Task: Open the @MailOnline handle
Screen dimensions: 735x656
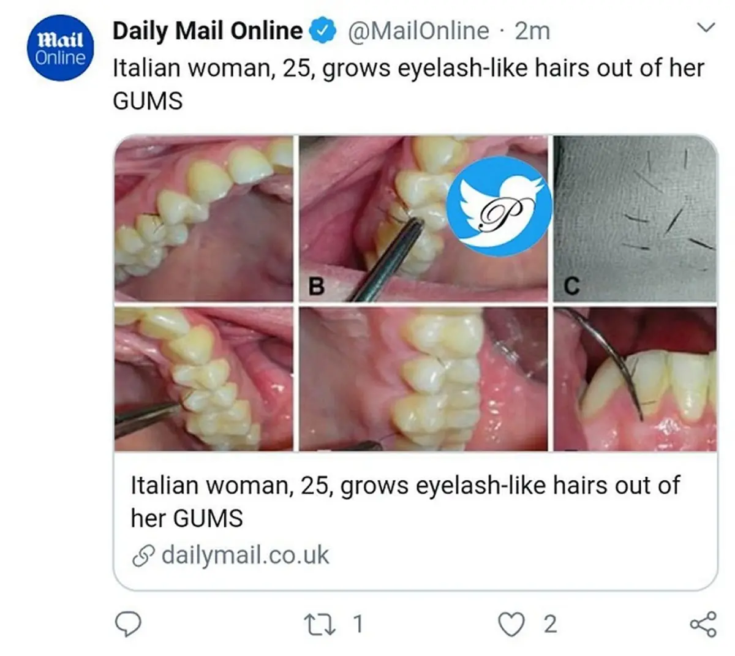Action: click(419, 31)
